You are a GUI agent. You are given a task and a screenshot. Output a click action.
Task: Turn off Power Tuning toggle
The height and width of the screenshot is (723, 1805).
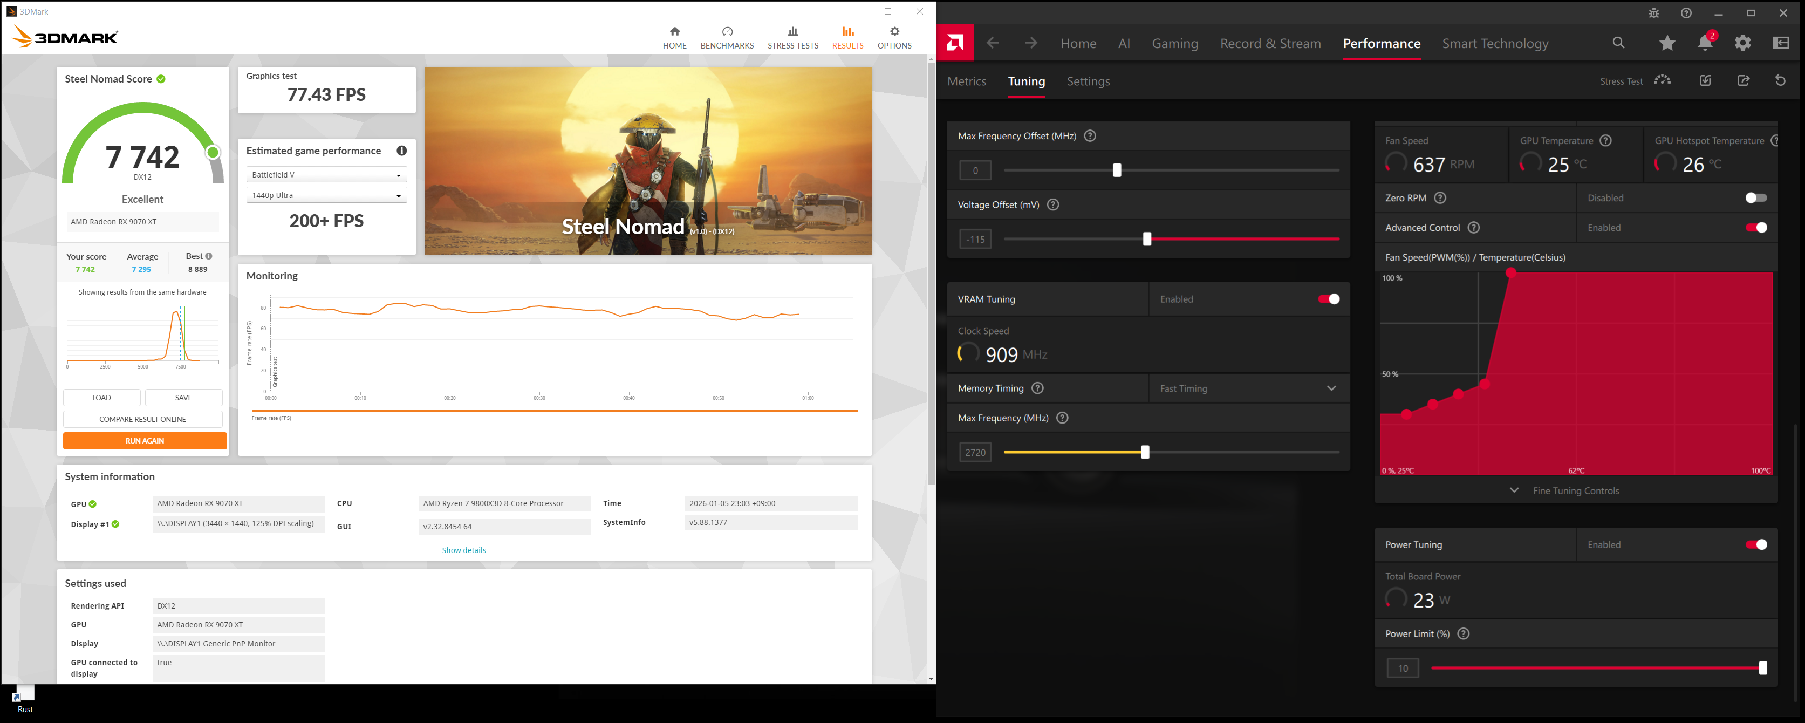point(1755,545)
